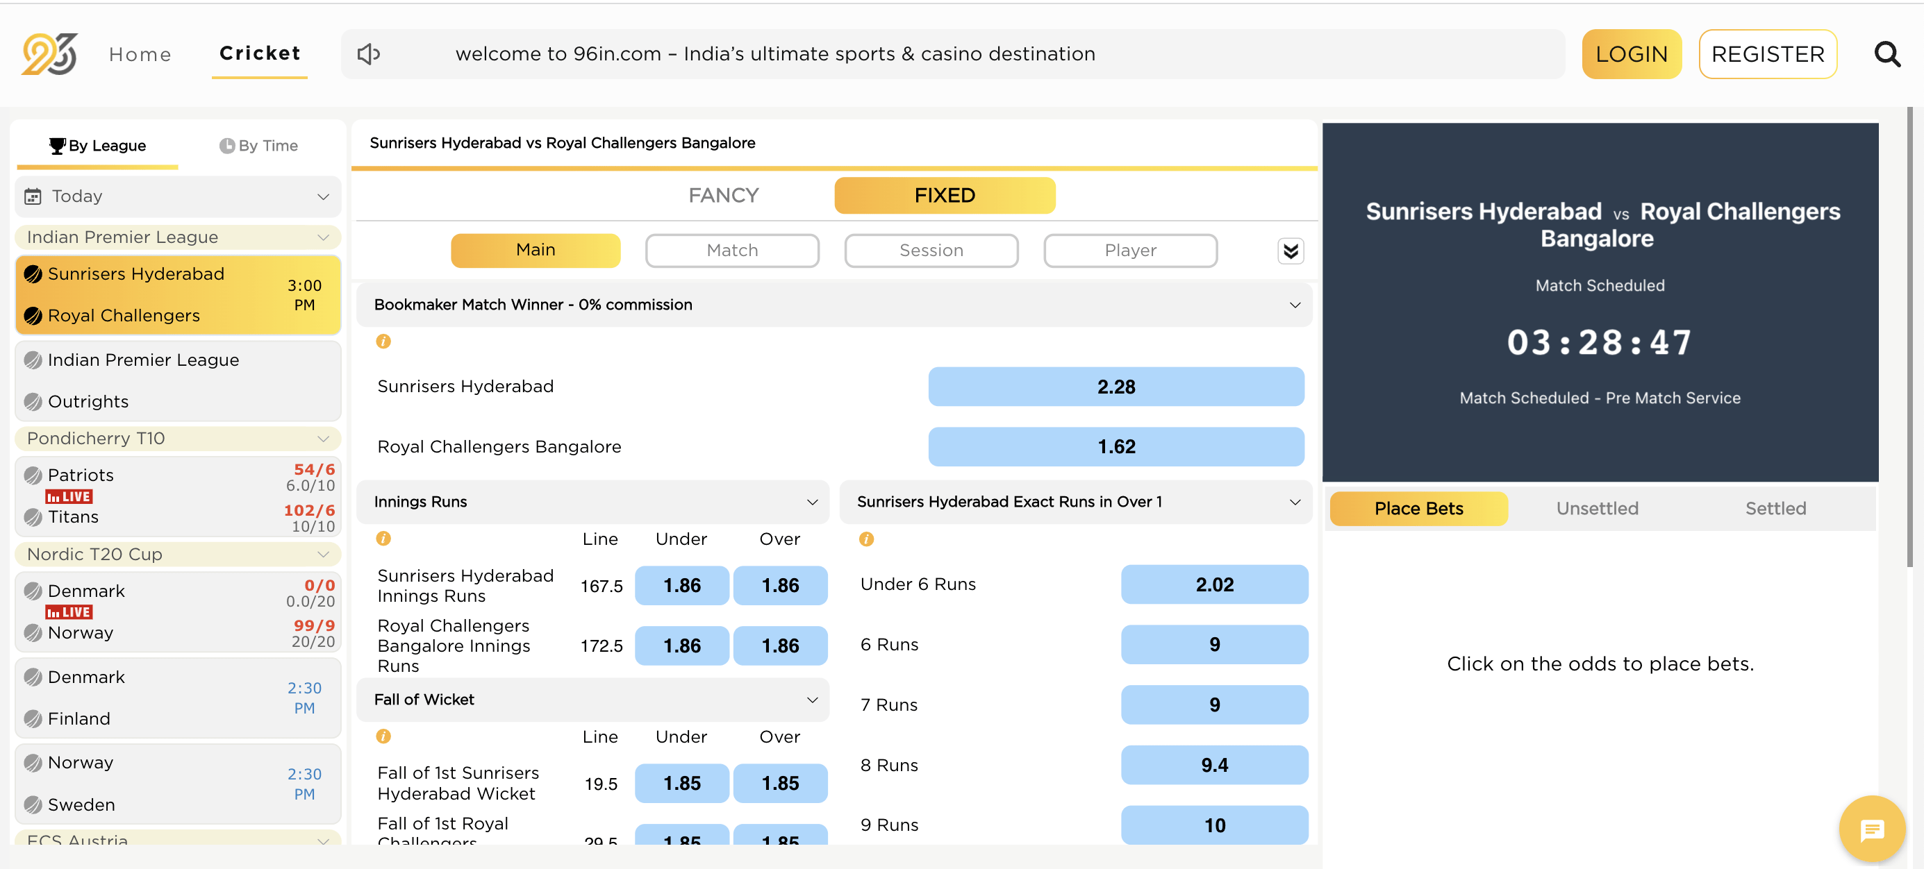The image size is (1924, 869).
Task: Open the Patriots vs Titans live match
Action: click(x=178, y=496)
